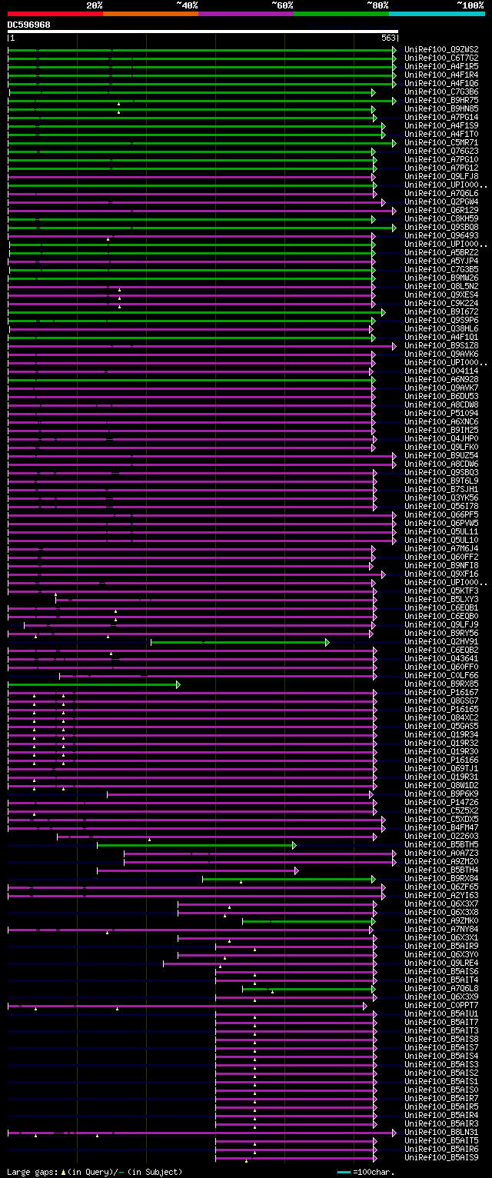This screenshot has height=1178, width=492.
Task: Click hit label UniRef100_Q5KTF3
Action: [x=441, y=591]
